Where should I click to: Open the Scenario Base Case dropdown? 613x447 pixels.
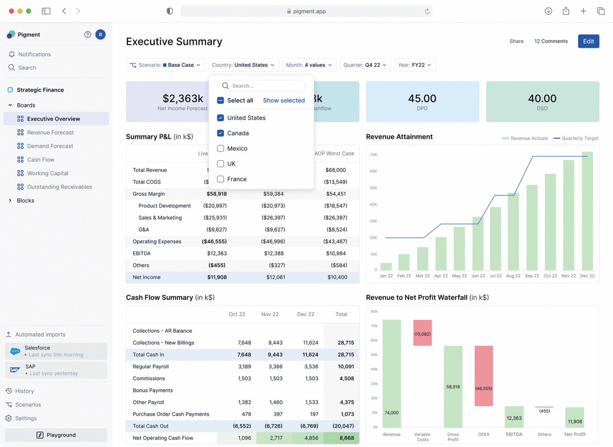click(166, 65)
